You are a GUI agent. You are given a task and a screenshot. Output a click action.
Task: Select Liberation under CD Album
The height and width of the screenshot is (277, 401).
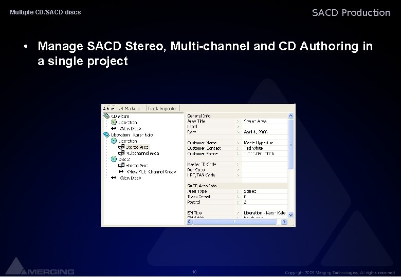coord(127,123)
